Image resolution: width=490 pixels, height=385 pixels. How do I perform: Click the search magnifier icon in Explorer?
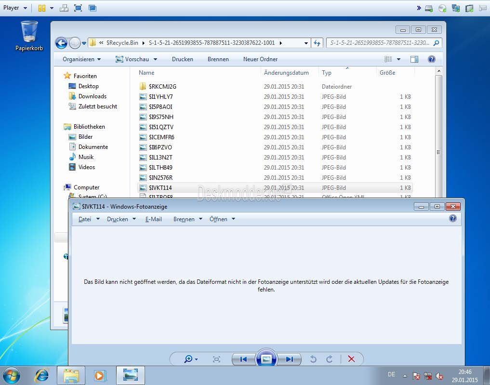pos(436,43)
